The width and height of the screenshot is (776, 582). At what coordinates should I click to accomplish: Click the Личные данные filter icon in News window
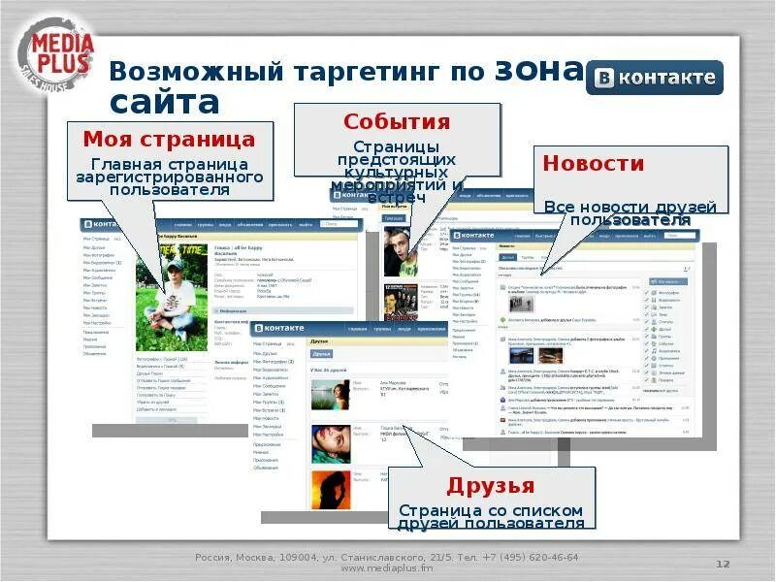(654, 372)
